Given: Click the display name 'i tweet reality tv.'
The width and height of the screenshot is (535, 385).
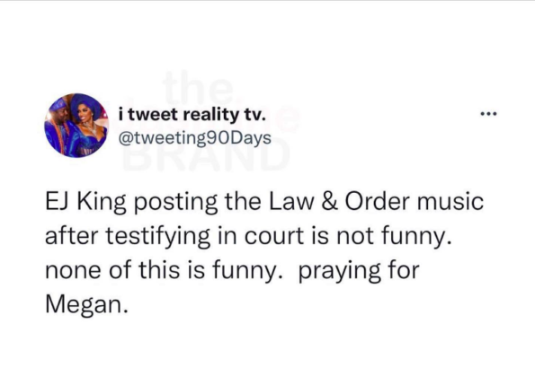Looking at the screenshot, I should 192,114.
